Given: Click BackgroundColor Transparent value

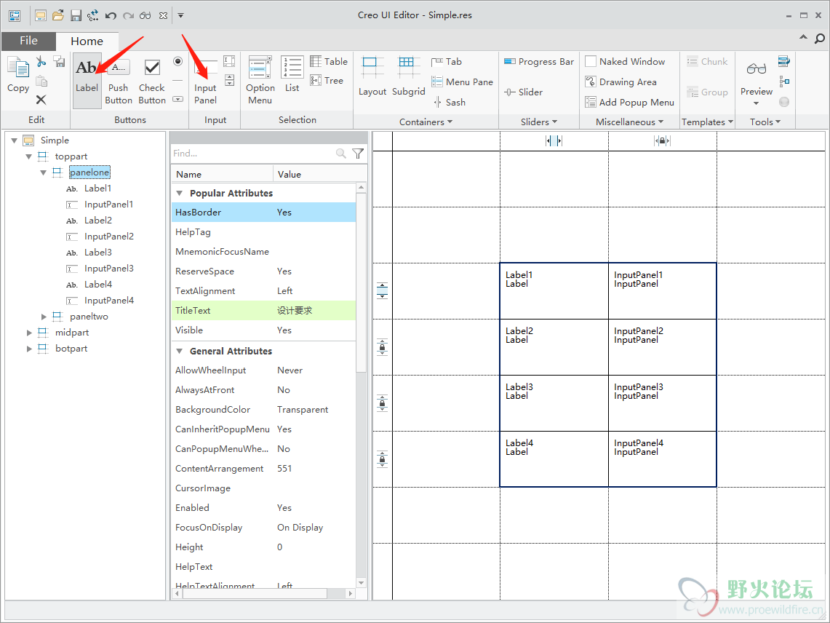Looking at the screenshot, I should click(303, 410).
